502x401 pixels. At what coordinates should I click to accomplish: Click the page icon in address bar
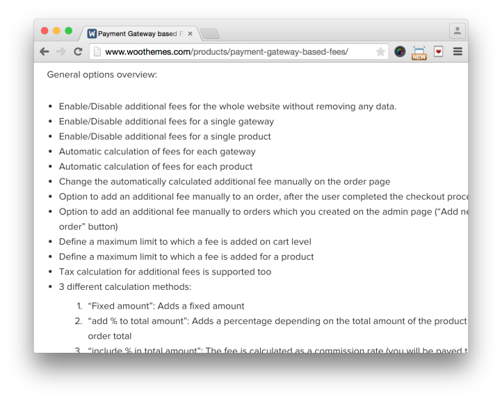click(x=97, y=51)
